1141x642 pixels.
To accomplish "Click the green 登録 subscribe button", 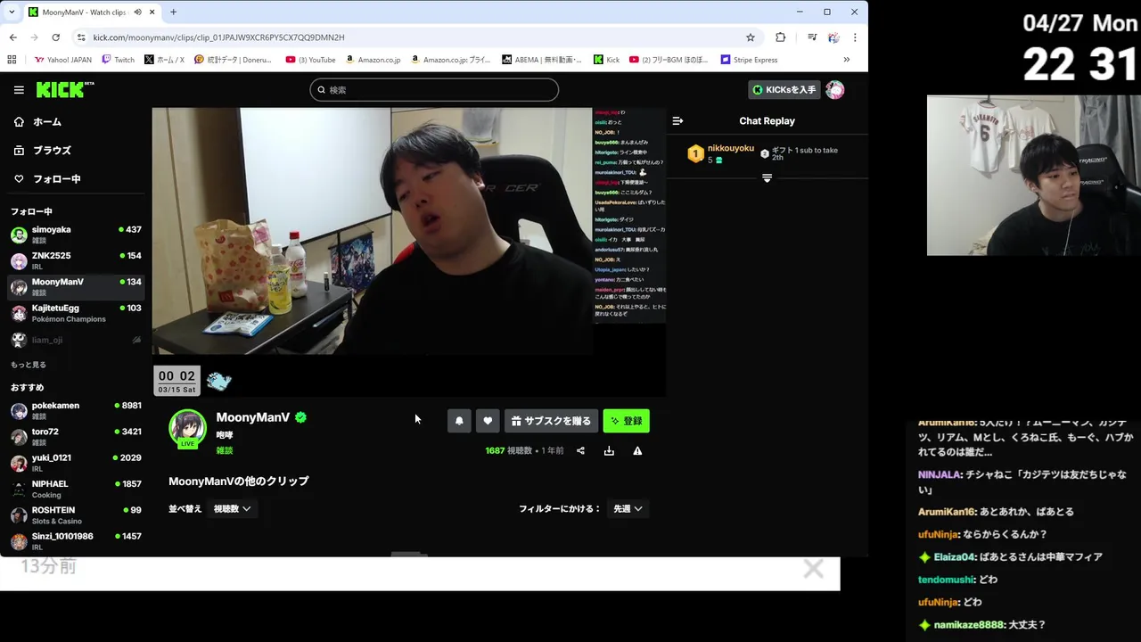I will (627, 421).
